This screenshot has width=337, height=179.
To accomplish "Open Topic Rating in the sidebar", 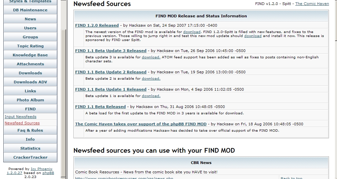I will 30,46.
